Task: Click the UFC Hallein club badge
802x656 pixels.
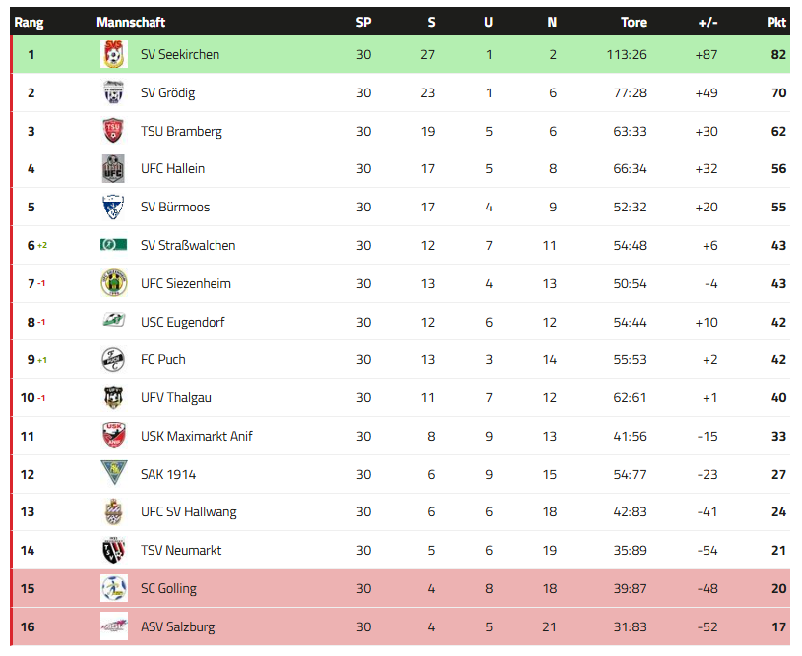Action: coord(113,169)
